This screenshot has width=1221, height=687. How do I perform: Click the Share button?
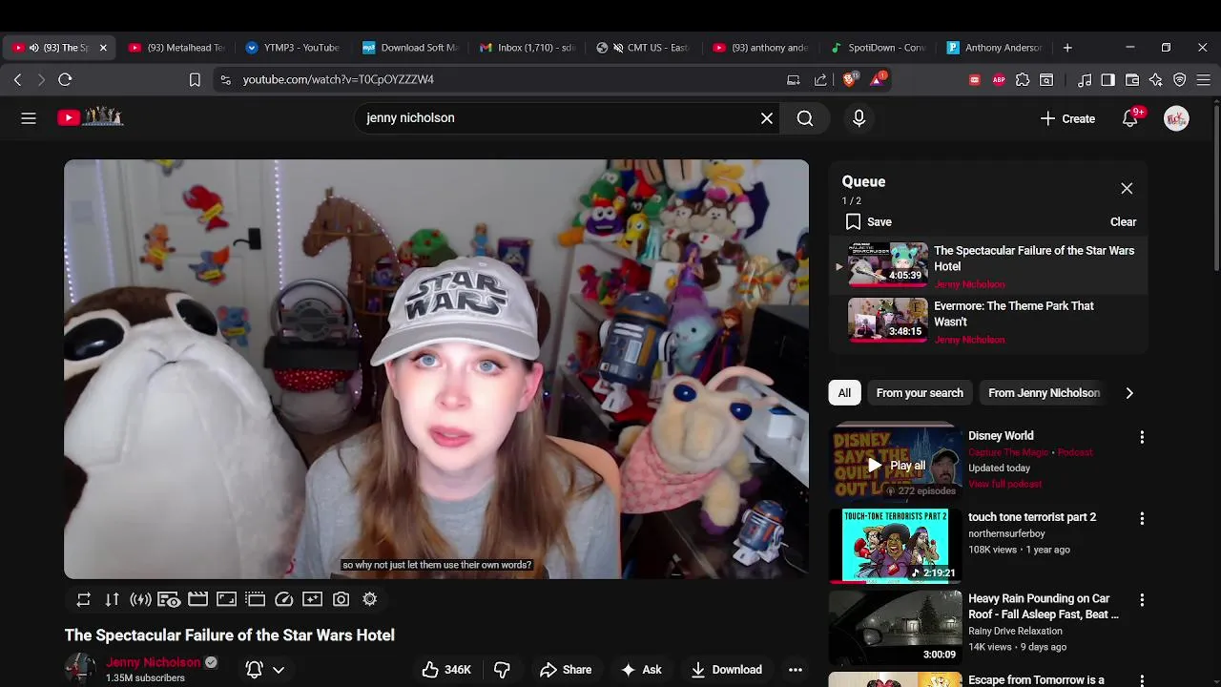566,670
